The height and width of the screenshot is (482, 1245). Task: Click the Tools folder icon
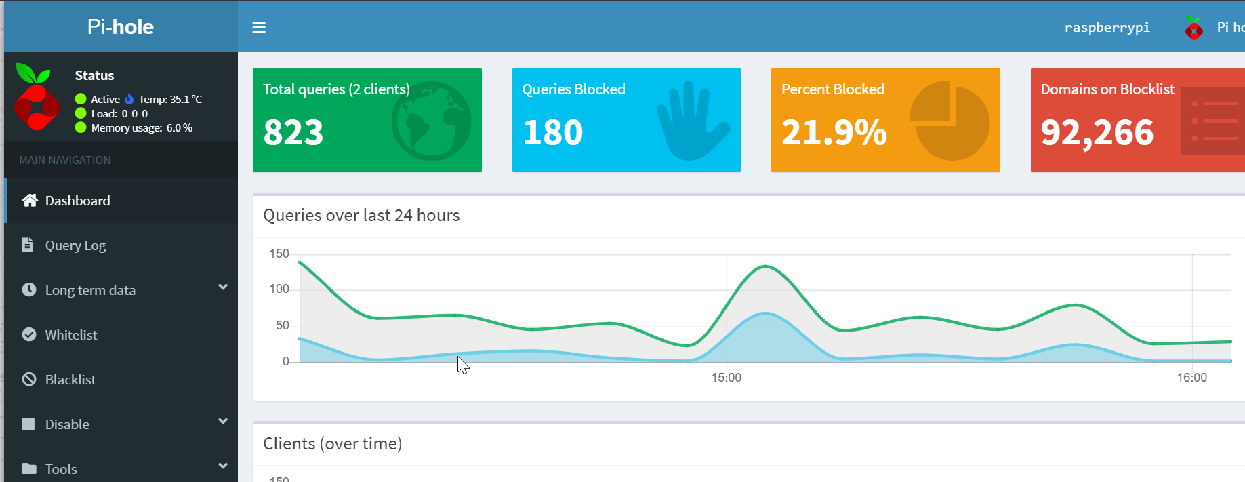pyautogui.click(x=29, y=469)
